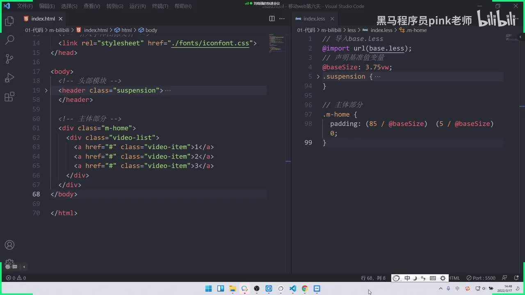Open Google Chrome from the taskbar
The width and height of the screenshot is (525, 295).
[x=305, y=288]
